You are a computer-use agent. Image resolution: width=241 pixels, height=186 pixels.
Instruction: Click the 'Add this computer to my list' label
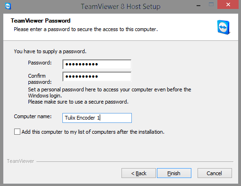pyautogui.click(x=93, y=132)
